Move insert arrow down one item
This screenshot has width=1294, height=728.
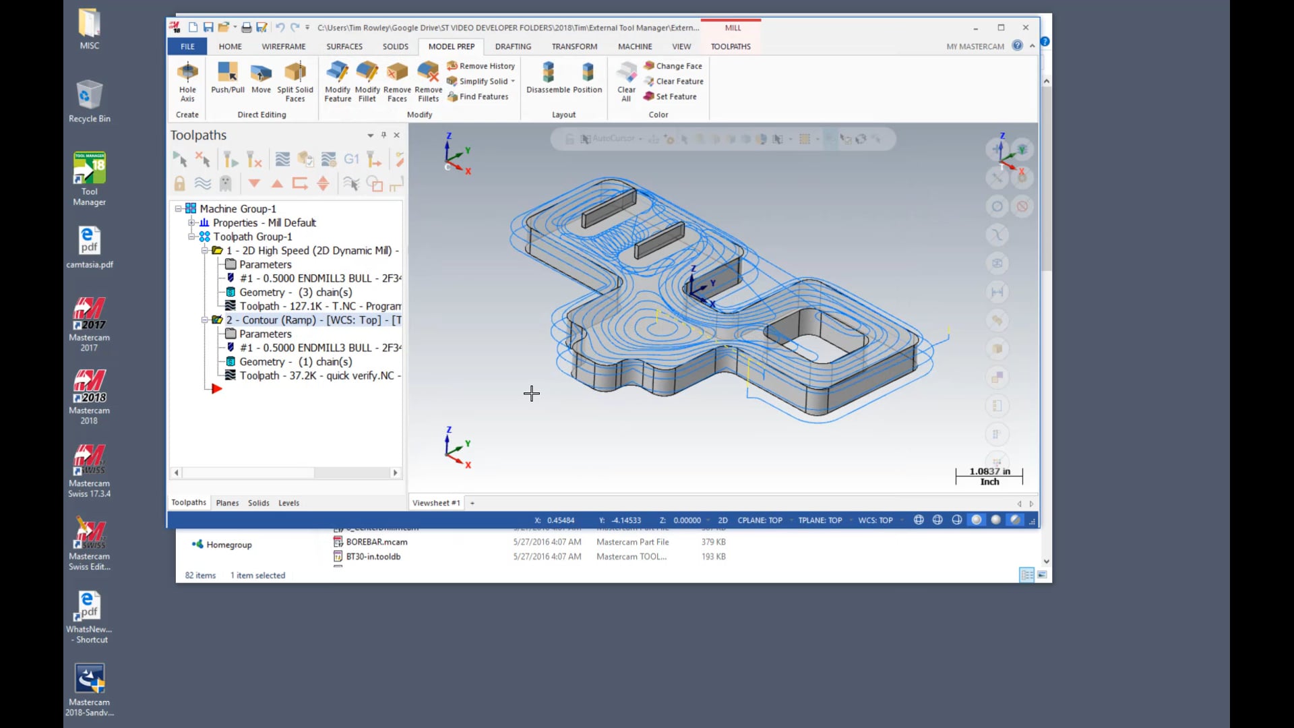tap(254, 183)
